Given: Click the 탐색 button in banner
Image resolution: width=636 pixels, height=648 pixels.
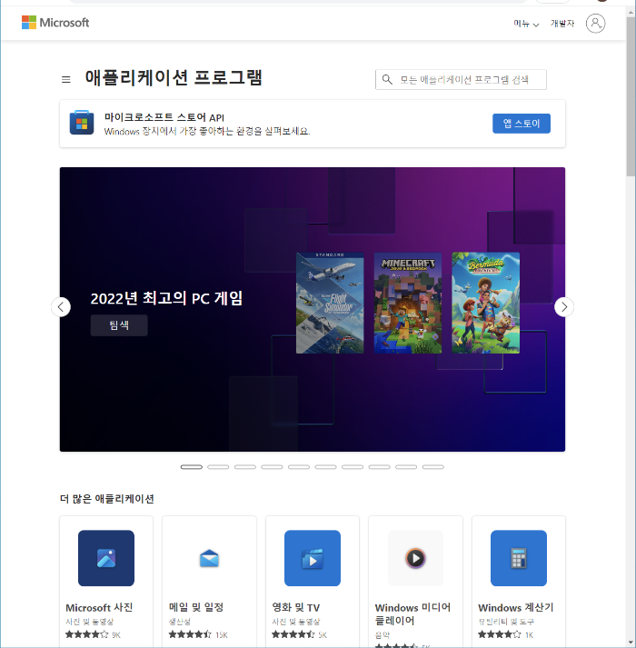Looking at the screenshot, I should click(x=119, y=325).
